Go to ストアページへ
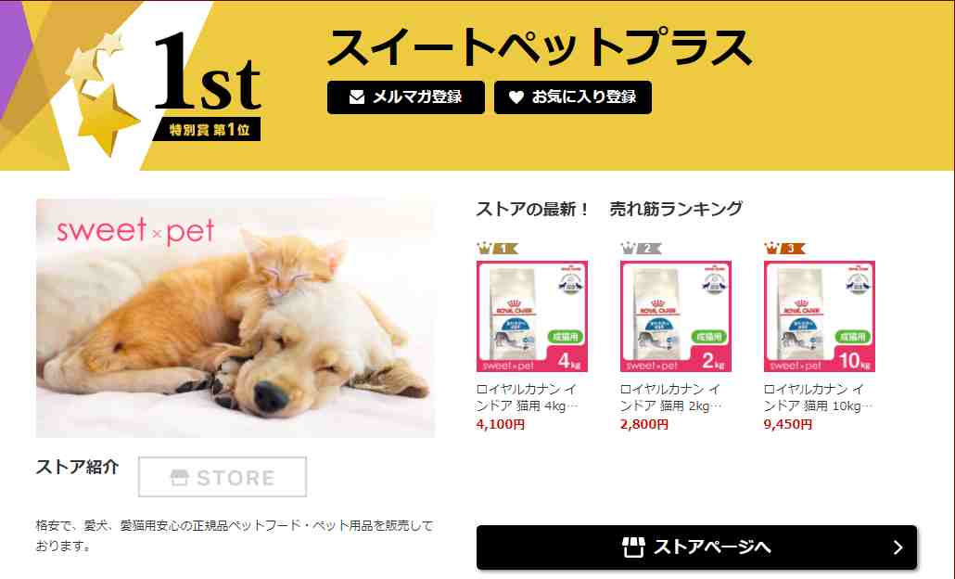The height and width of the screenshot is (579, 955). (696, 547)
